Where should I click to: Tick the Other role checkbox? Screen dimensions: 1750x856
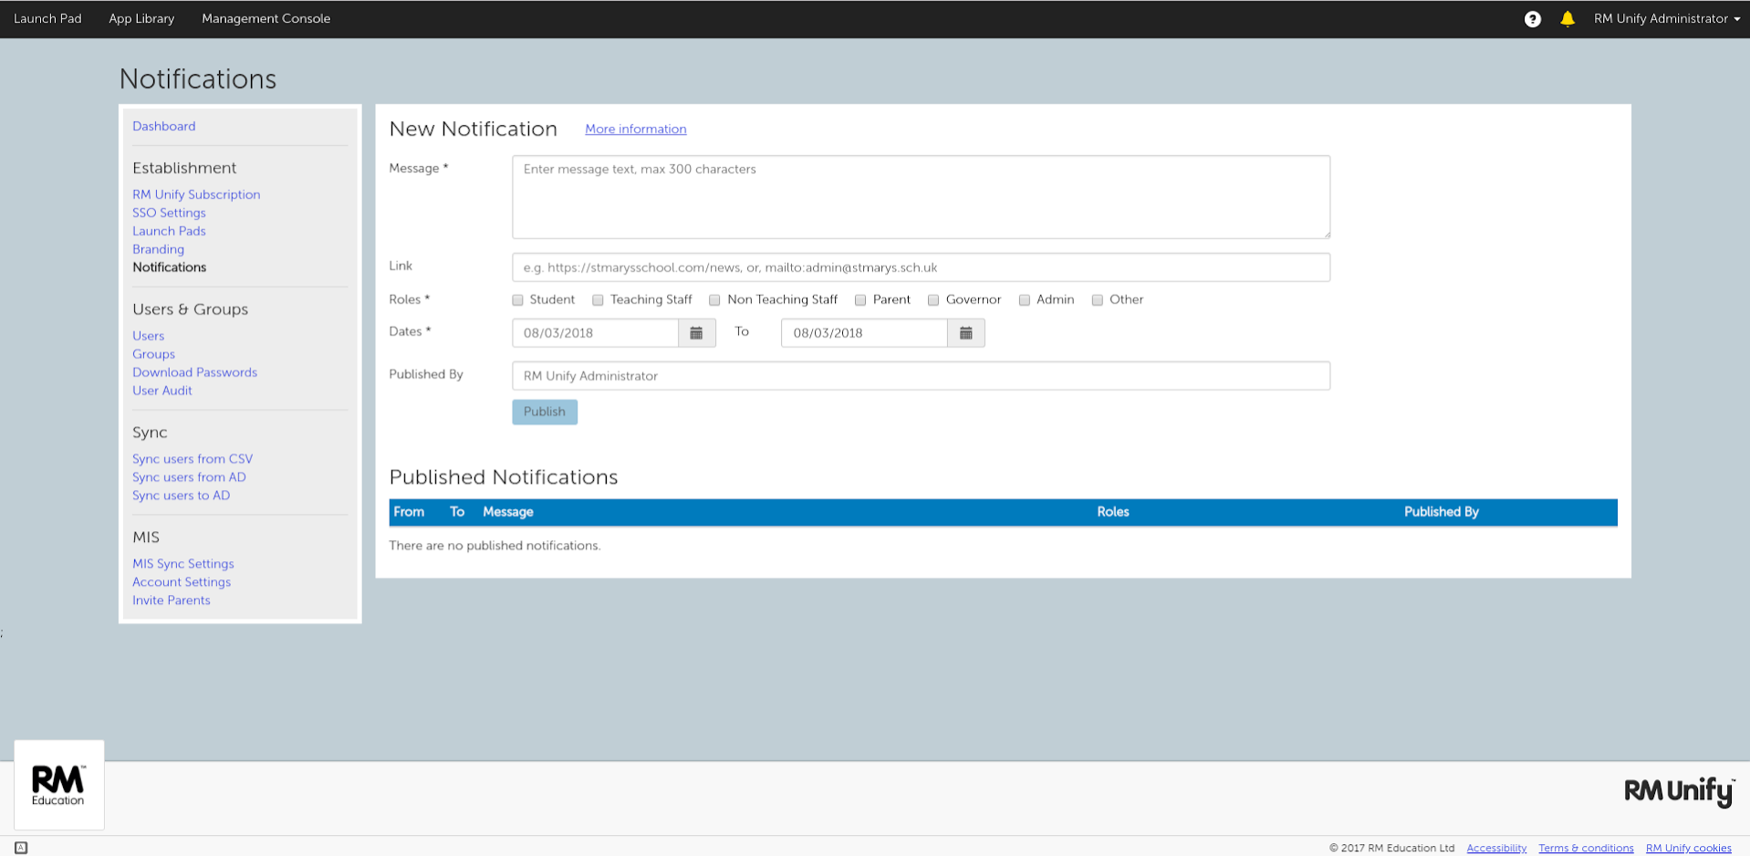click(1097, 300)
